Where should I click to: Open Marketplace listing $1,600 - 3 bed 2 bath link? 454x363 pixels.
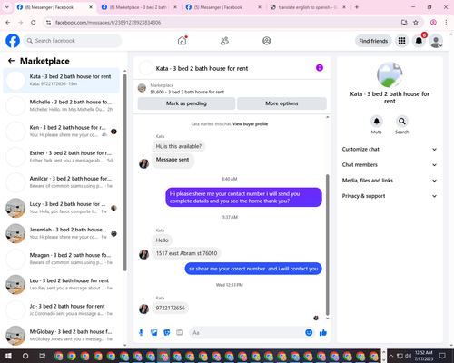pyautogui.click(x=187, y=92)
